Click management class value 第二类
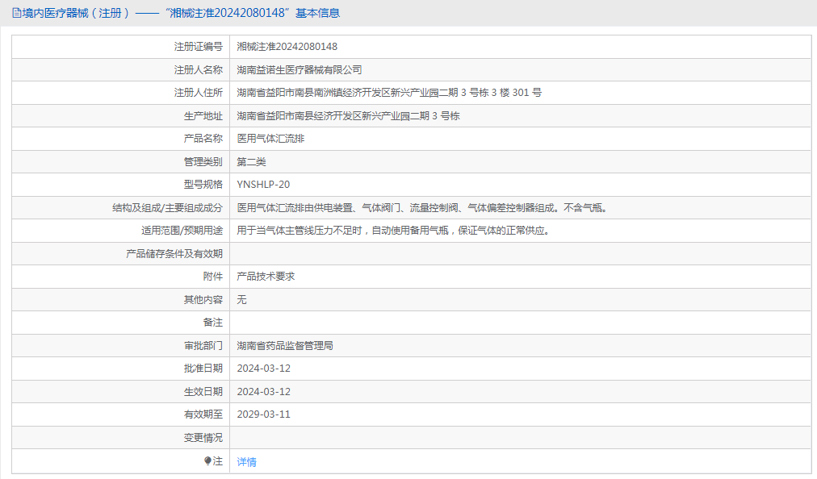This screenshot has height=479, width=817. point(251,162)
